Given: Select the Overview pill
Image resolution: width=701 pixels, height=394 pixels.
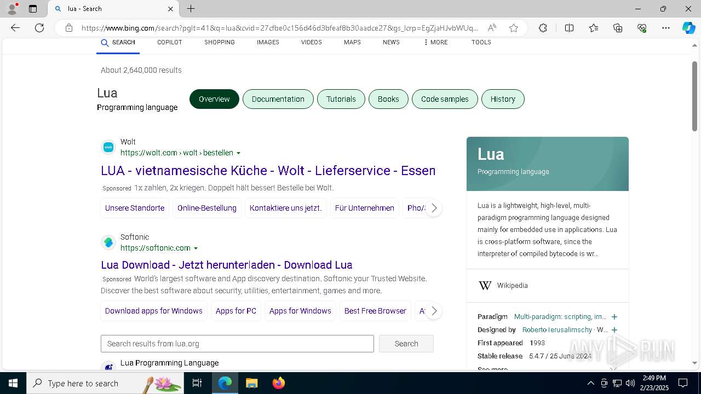Looking at the screenshot, I should [x=214, y=99].
